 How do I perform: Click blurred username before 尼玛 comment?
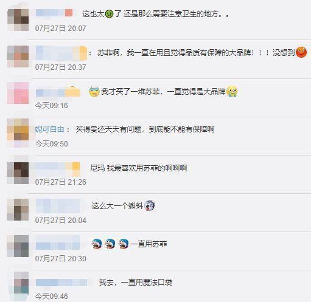click(x=58, y=168)
